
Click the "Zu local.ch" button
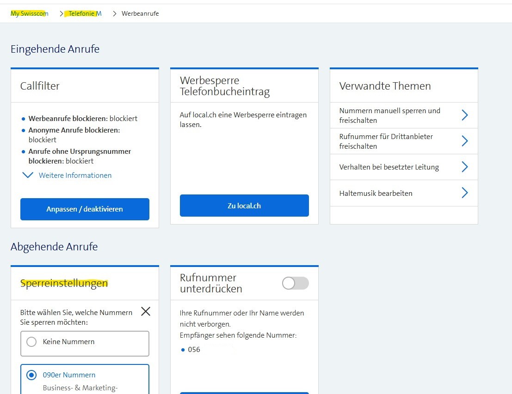(x=244, y=205)
